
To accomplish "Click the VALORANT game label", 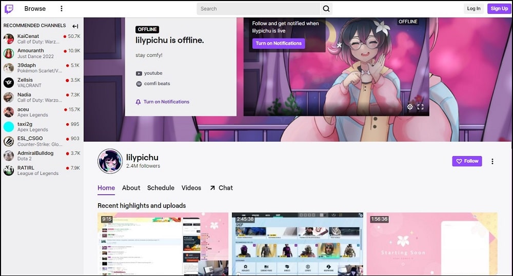I will 29,86.
